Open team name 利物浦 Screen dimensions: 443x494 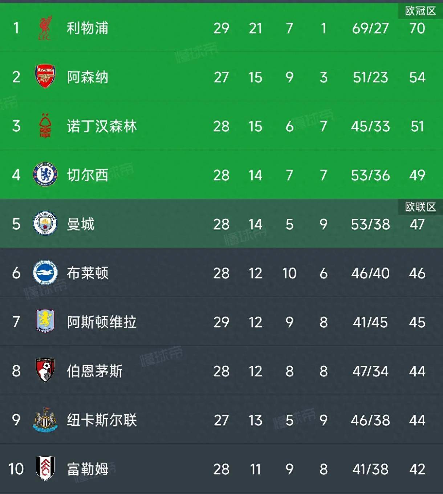tap(88, 28)
